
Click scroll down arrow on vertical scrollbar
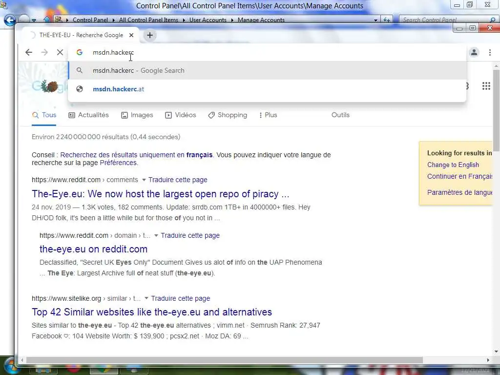pyautogui.click(x=496, y=352)
